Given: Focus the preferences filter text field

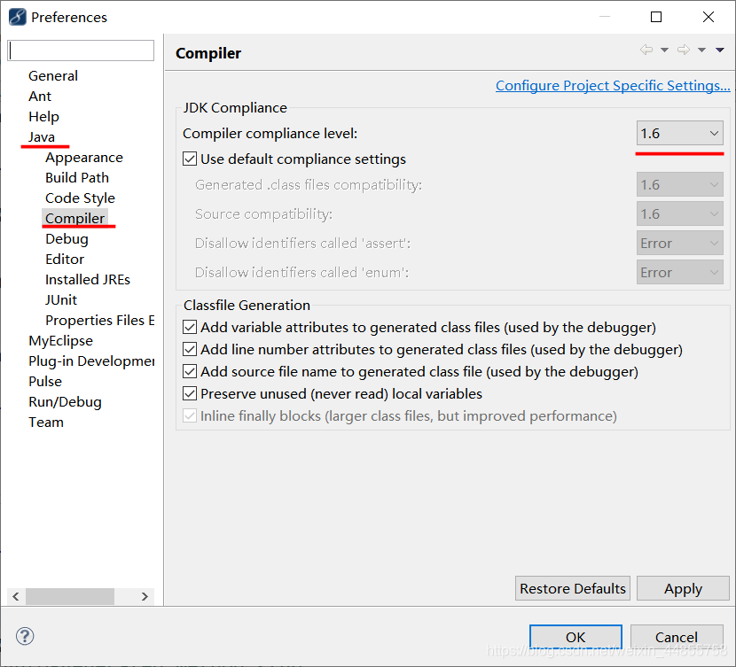Looking at the screenshot, I should click(x=81, y=50).
